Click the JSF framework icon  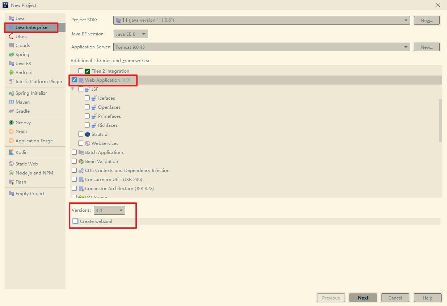point(88,89)
